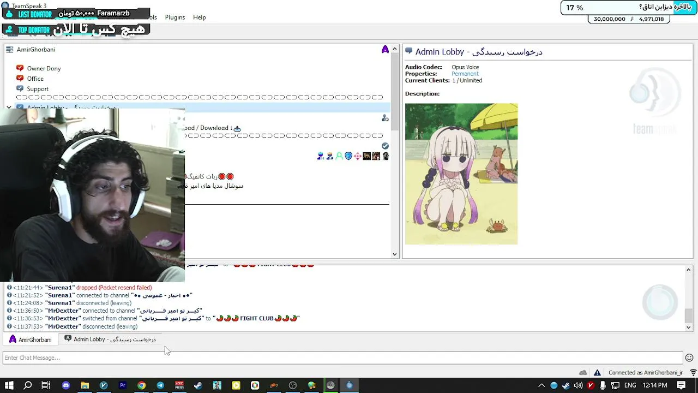Open the 12:14 PM taskbar clock

click(655, 385)
